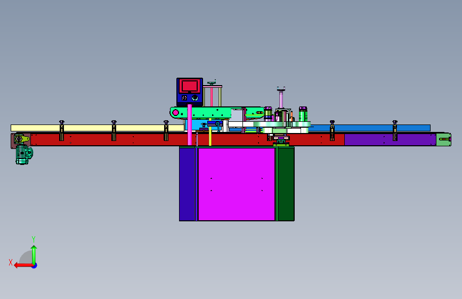Select the dark green cabinet side panel
The width and height of the screenshot is (462, 299).
[x=286, y=184]
